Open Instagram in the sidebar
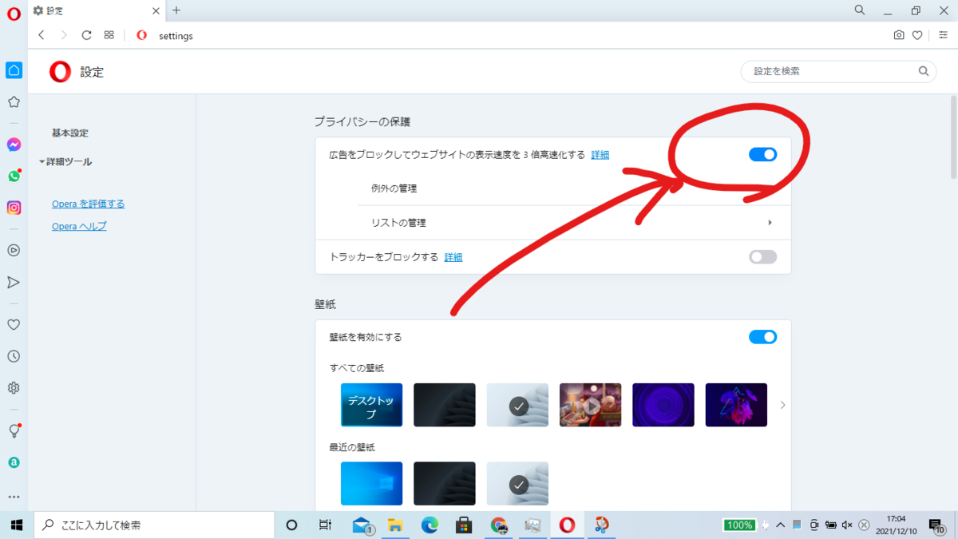This screenshot has height=539, width=958. (14, 208)
